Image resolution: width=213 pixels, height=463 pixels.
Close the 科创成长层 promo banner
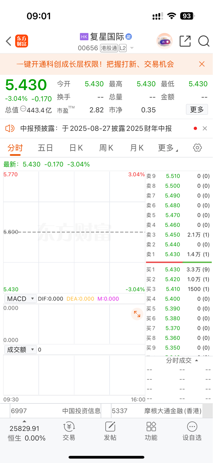202,64
